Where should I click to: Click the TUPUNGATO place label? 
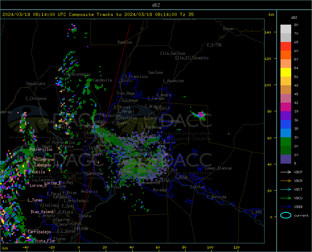coord(62,197)
